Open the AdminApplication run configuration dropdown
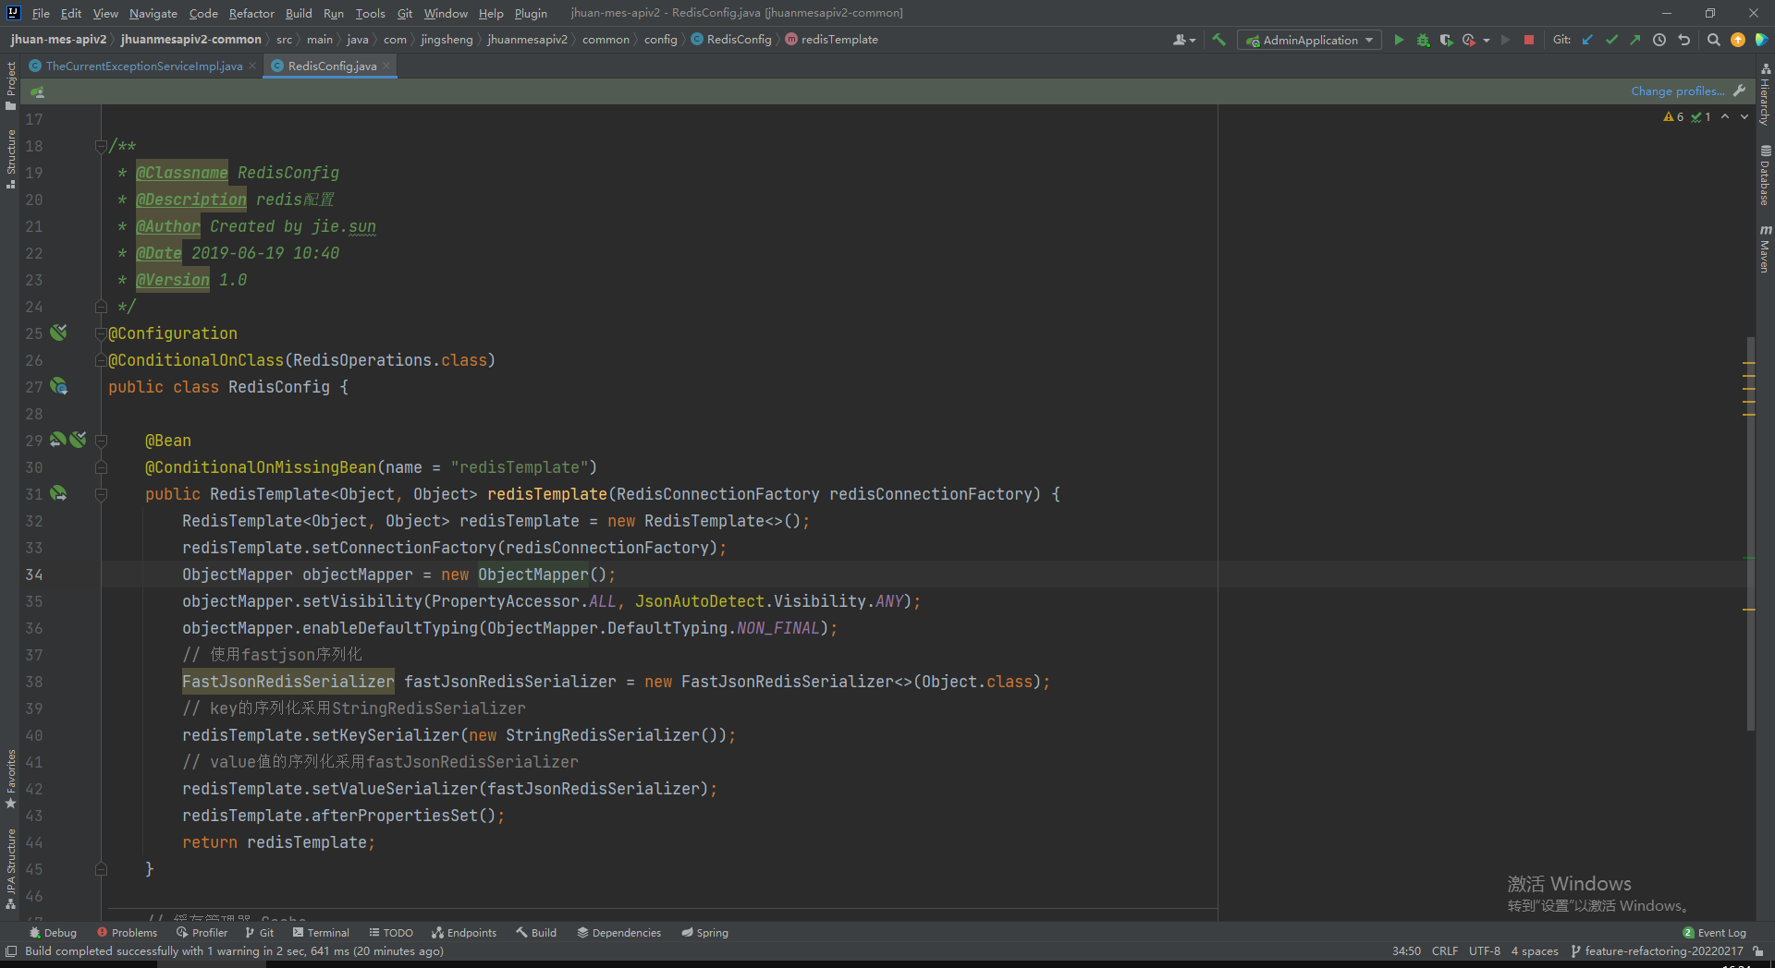The image size is (1775, 968). coord(1369,40)
